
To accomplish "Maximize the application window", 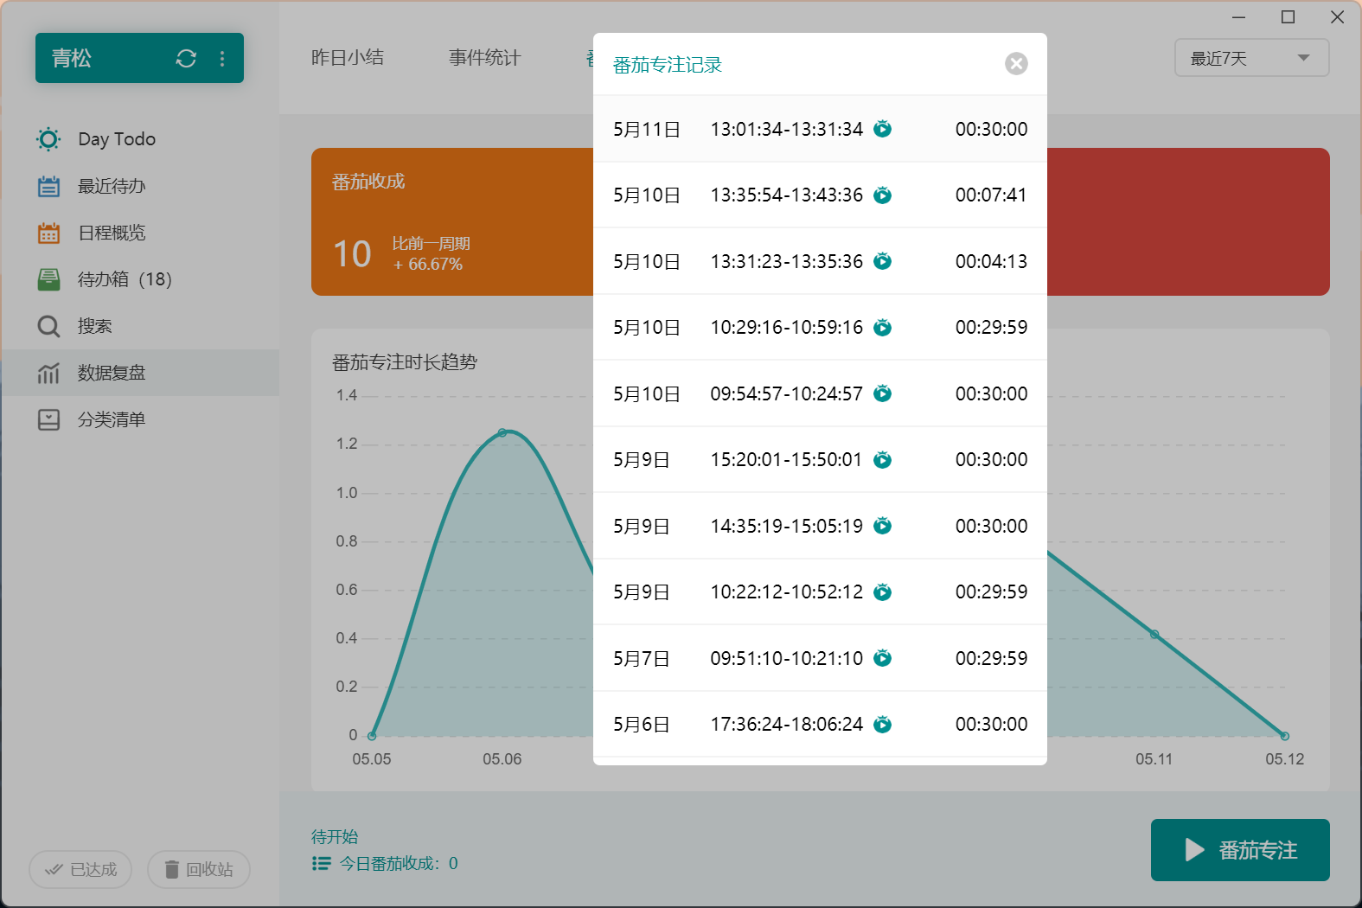I will click(1288, 17).
